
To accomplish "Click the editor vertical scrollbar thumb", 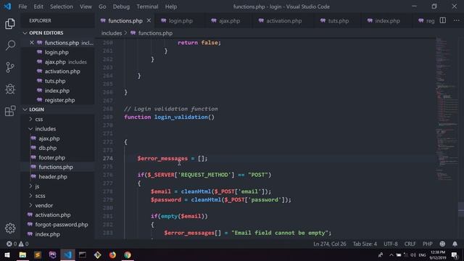I will coord(461,209).
